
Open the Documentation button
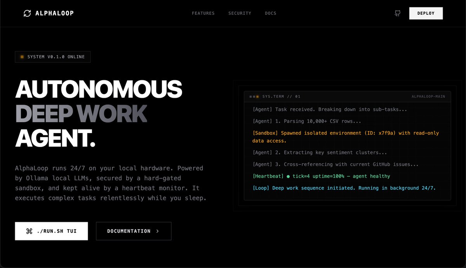pos(134,231)
